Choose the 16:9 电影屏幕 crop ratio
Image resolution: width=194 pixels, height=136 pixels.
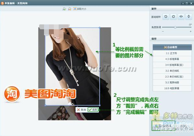tap(172, 88)
